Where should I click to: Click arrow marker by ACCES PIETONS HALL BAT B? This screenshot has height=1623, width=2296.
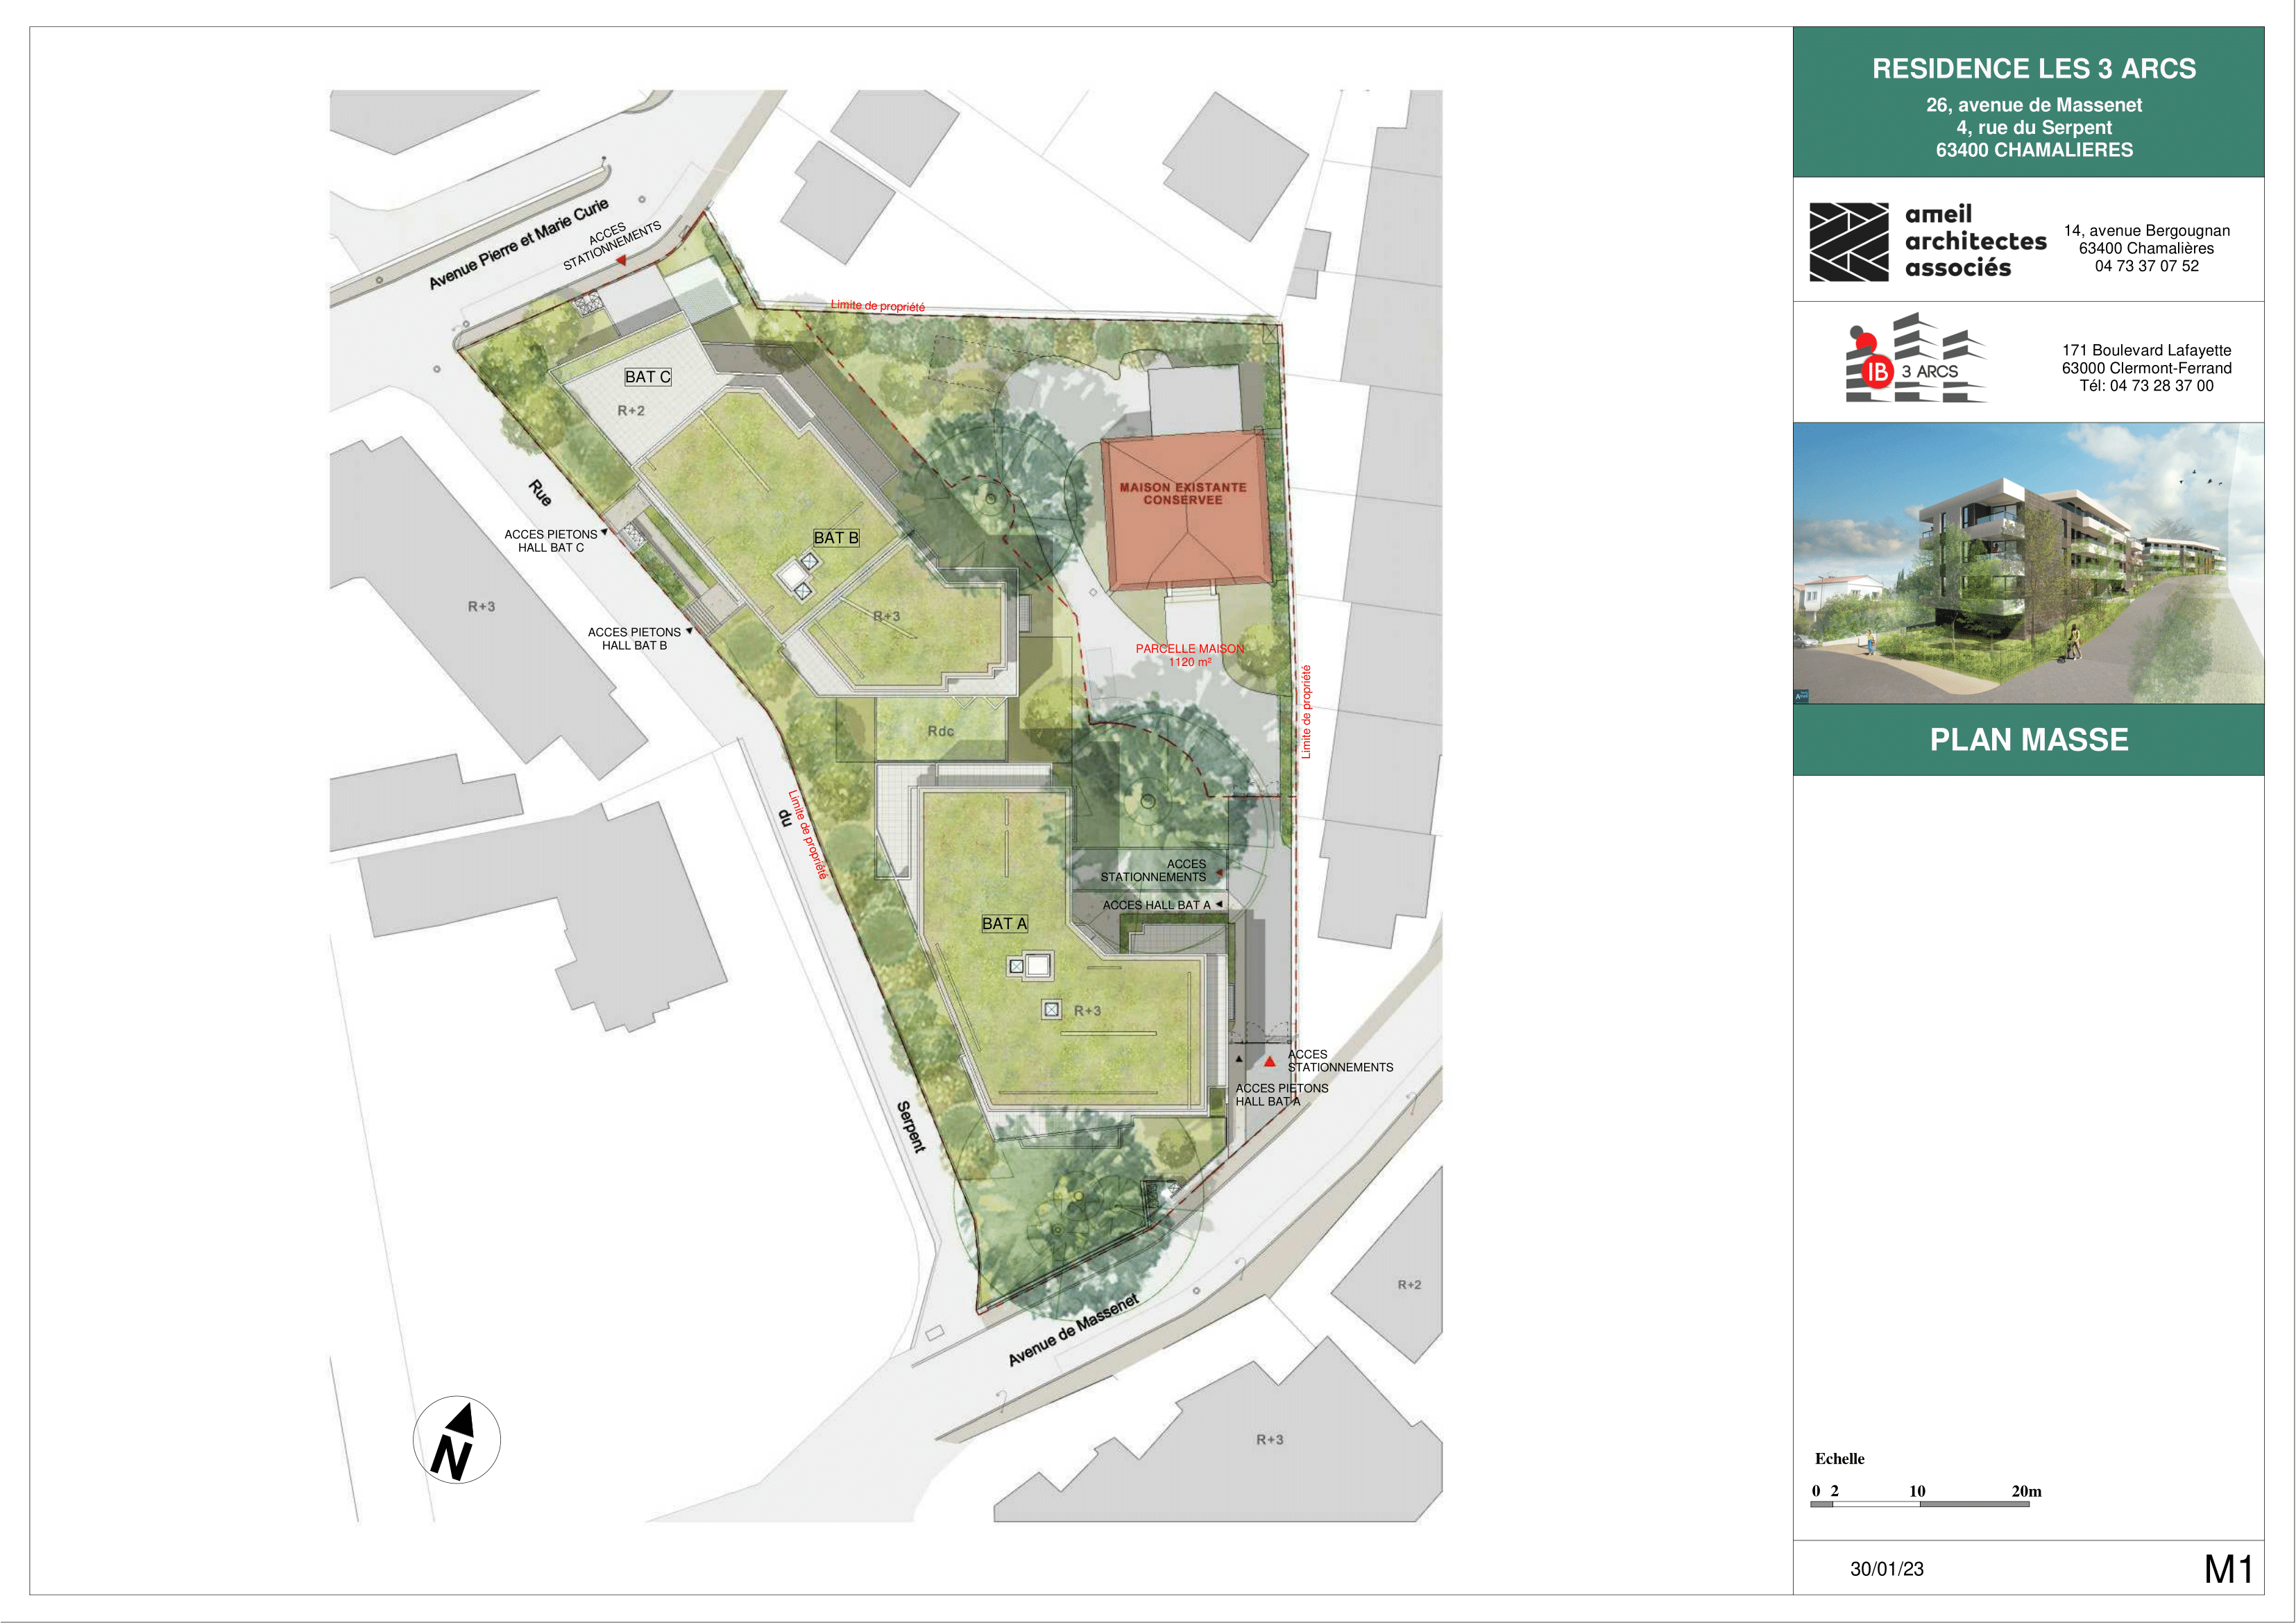[x=689, y=631]
